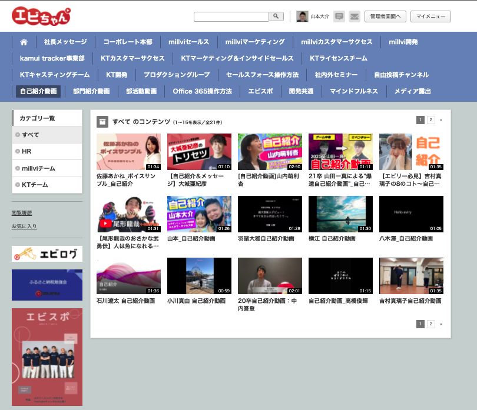This screenshot has width=477, height=410.
Task: Click into the search text field
Action: pyautogui.click(x=231, y=16)
